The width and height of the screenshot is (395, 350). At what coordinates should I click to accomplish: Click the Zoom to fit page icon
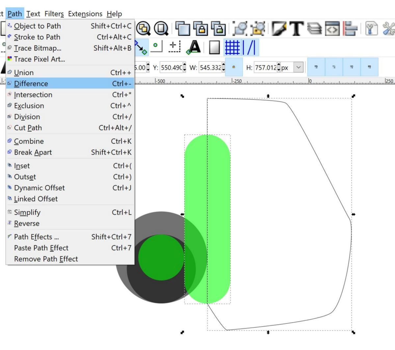pos(161,29)
